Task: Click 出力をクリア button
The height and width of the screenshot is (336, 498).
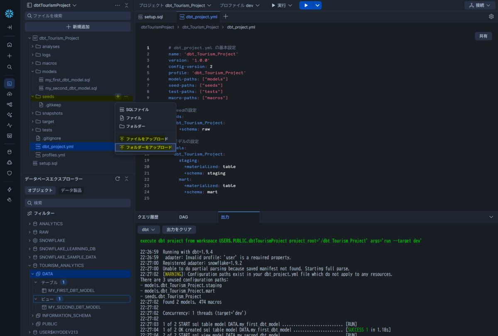Action: point(179,230)
